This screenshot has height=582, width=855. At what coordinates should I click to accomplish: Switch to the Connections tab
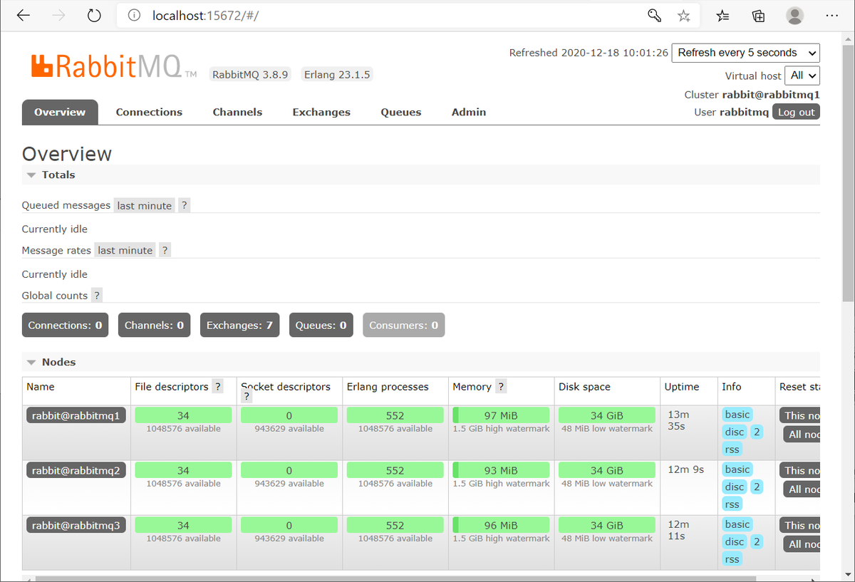point(149,112)
